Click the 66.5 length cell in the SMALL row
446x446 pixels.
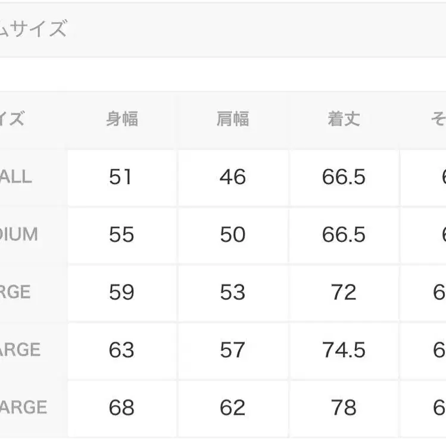(344, 177)
